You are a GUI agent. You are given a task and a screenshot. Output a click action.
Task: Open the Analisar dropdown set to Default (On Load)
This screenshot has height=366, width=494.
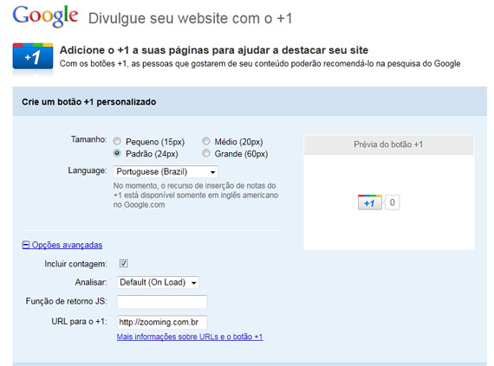point(158,282)
